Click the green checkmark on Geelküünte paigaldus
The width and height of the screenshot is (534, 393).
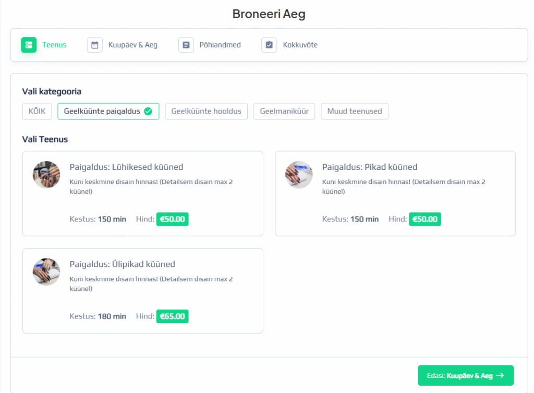(x=148, y=111)
